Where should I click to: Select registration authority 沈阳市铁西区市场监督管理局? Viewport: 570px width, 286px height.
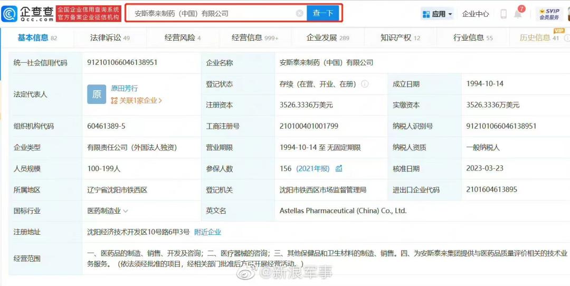pos(323,189)
